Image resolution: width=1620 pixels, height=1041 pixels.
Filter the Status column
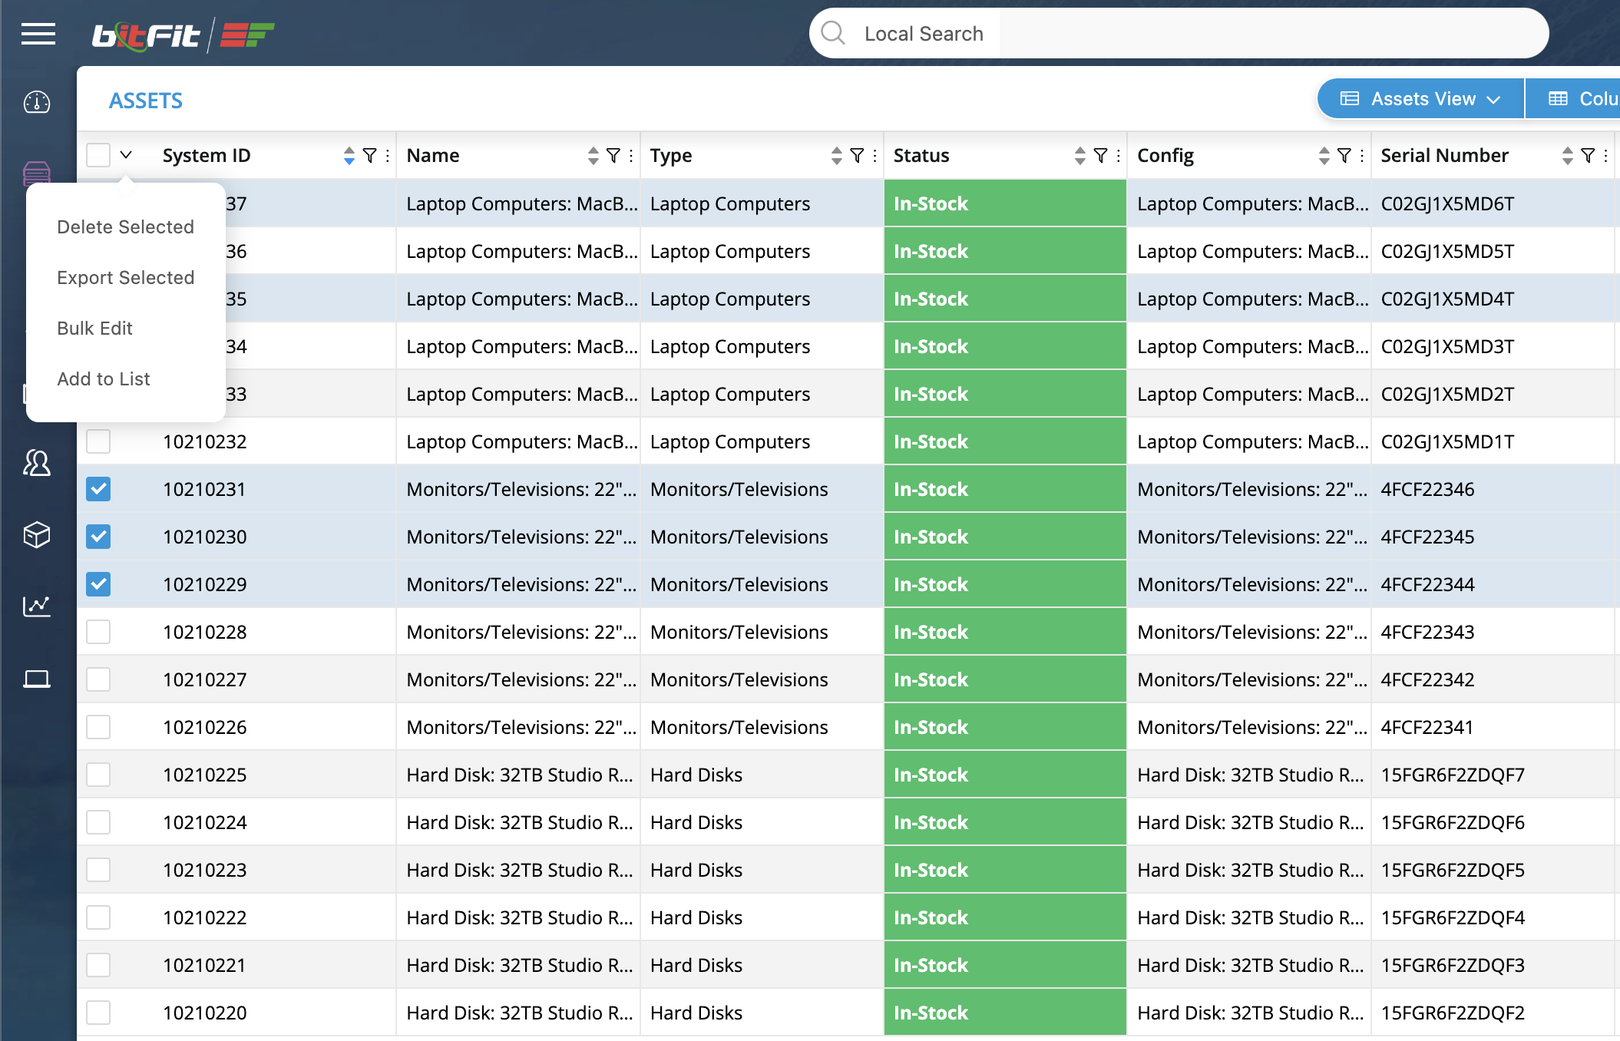pyautogui.click(x=1100, y=156)
